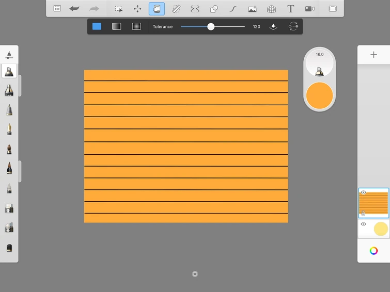
Task: Click the tolerance value 120
Action: (x=256, y=27)
